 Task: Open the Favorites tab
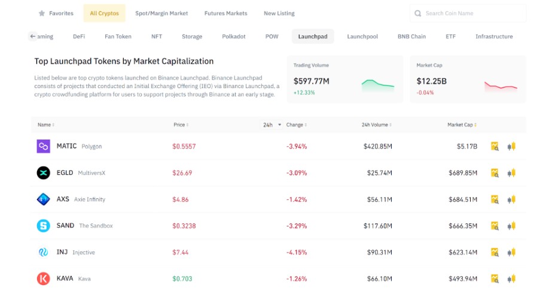click(x=56, y=13)
